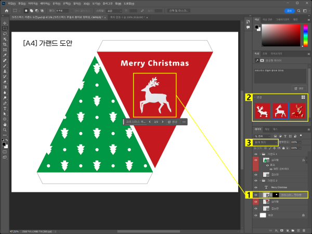Screen dimensions: 312x234
Task: Click the new adjustment layer icon
Action: 288,230
